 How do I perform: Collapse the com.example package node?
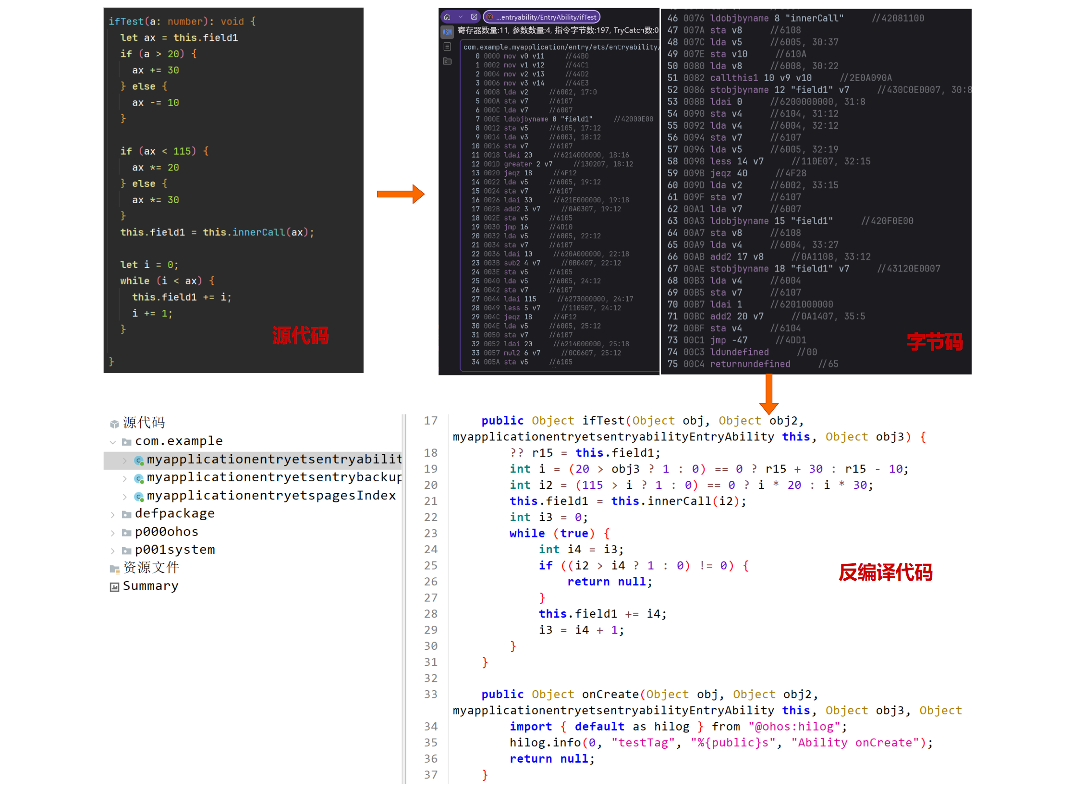(113, 442)
